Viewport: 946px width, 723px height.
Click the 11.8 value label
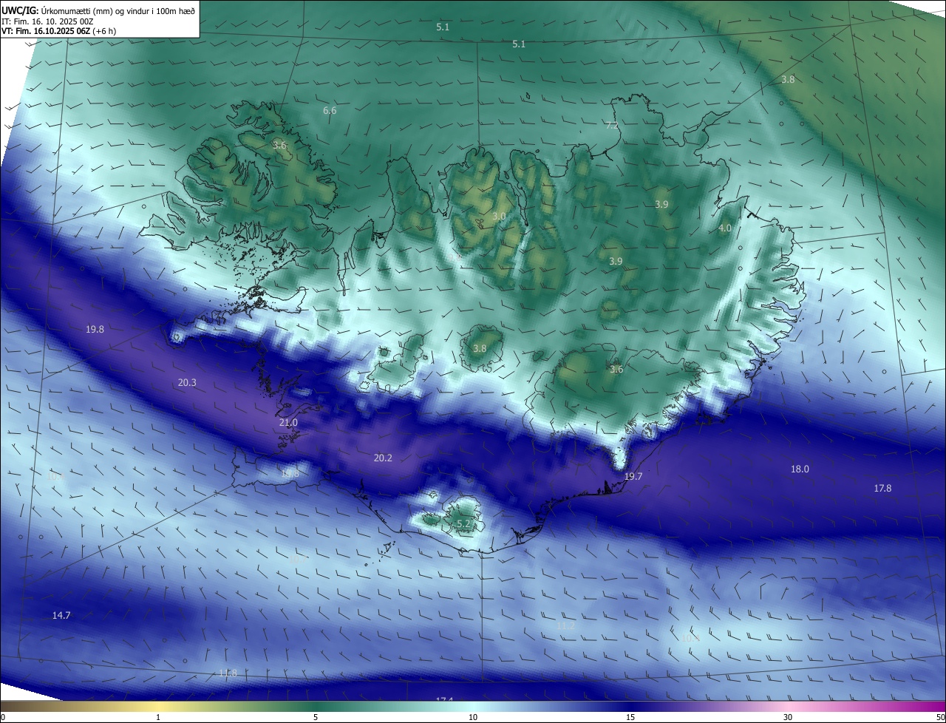(x=228, y=673)
